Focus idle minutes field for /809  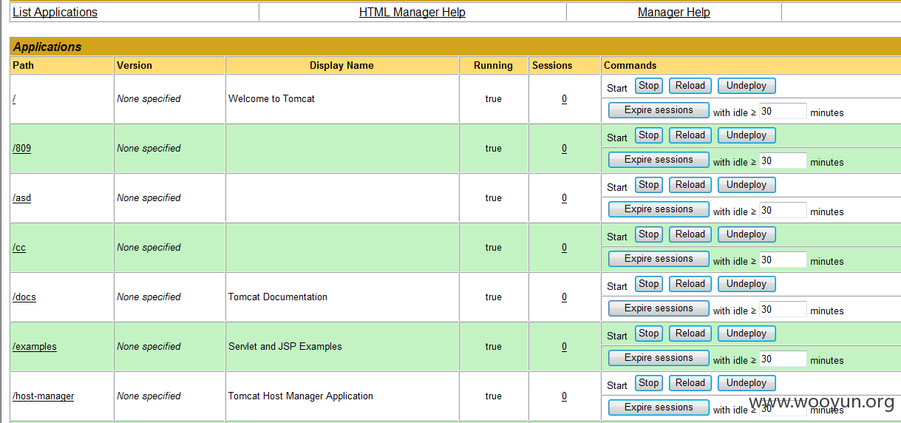[x=783, y=161]
